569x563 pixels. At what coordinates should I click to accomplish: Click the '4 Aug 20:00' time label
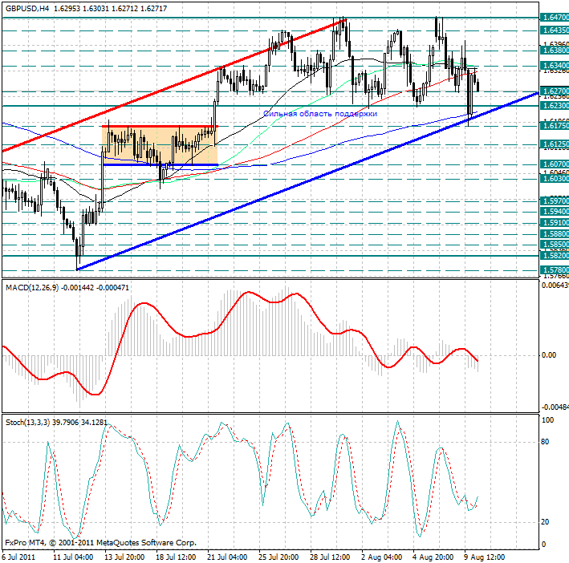coord(433,557)
